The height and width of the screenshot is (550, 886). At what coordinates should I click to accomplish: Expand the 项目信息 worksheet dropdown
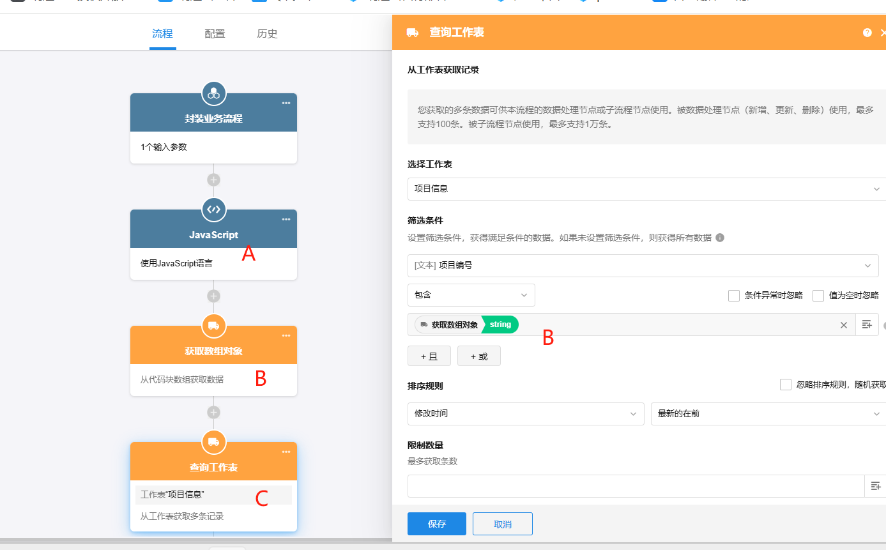(x=645, y=189)
